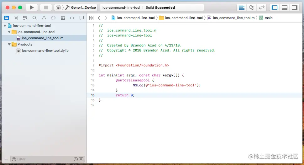Open the related items grid menu
Viewport: 304px width, 165px height.
91,18
